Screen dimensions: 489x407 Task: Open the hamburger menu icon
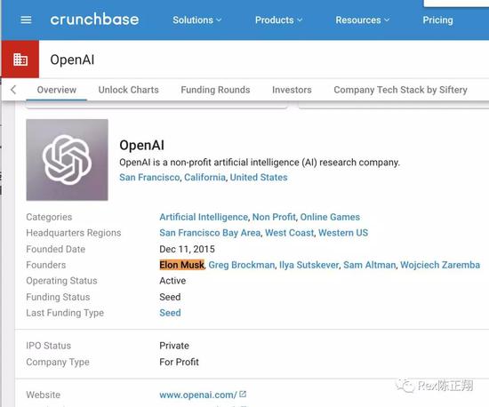coord(26,20)
